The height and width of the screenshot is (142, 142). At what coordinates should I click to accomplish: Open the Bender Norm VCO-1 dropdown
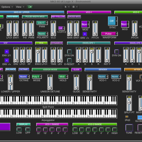[x=103, y=77]
